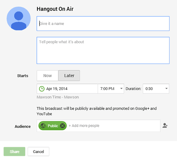The image size is (177, 159).
Task: Click the Hangout On Air heading
Action: point(55,9)
